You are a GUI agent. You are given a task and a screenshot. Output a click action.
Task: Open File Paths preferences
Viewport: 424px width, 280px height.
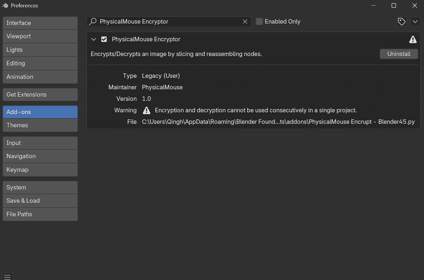tap(40, 214)
